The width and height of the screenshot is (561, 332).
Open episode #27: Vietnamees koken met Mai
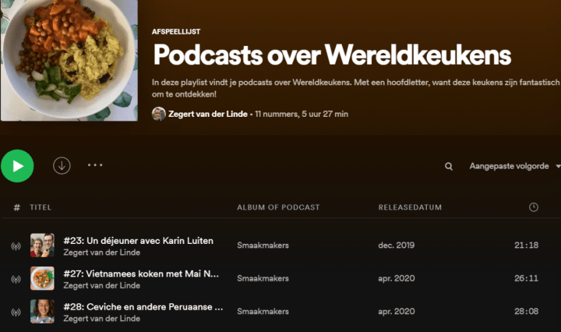click(x=141, y=274)
